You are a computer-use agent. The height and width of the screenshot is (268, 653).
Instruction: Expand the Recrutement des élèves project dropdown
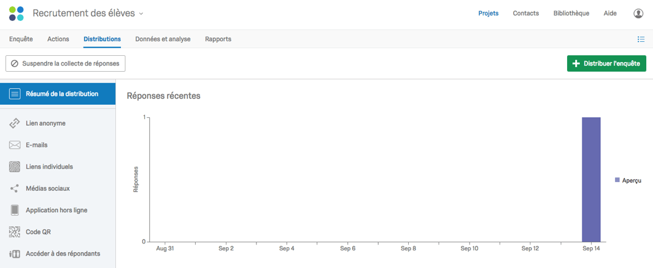[141, 13]
